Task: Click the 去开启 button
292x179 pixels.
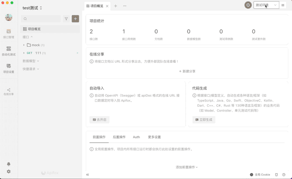Action: click(99, 120)
